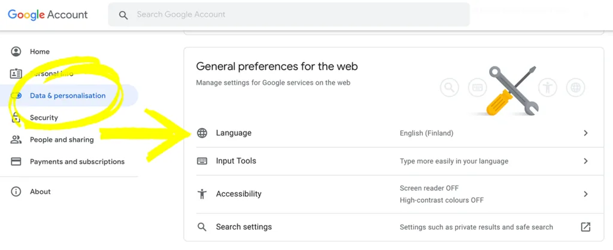Expand Accessibility with its chevron
Viewport: 613px width, 250px height.
coord(585,194)
